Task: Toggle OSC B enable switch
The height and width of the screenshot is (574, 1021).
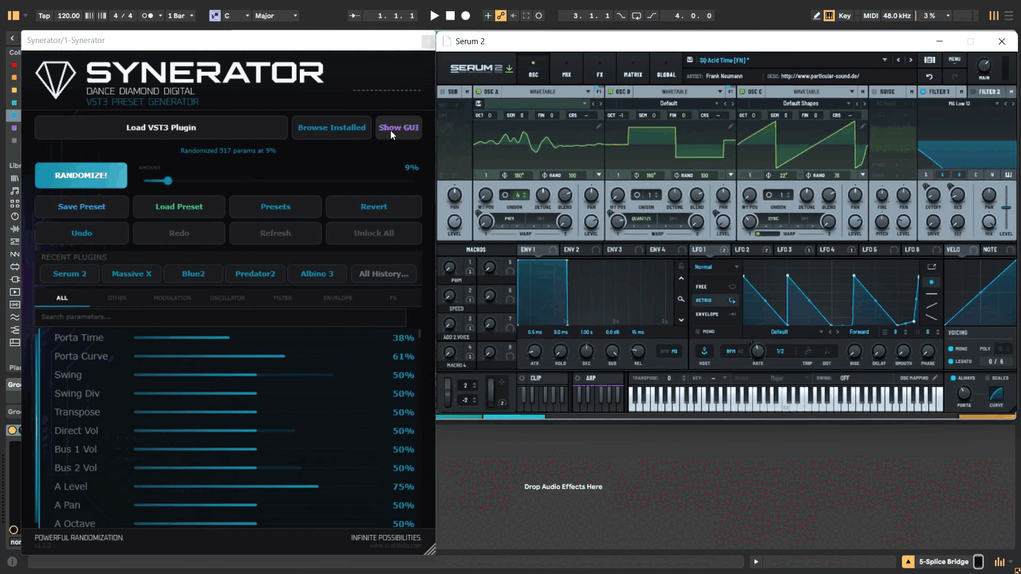Action: (611, 92)
